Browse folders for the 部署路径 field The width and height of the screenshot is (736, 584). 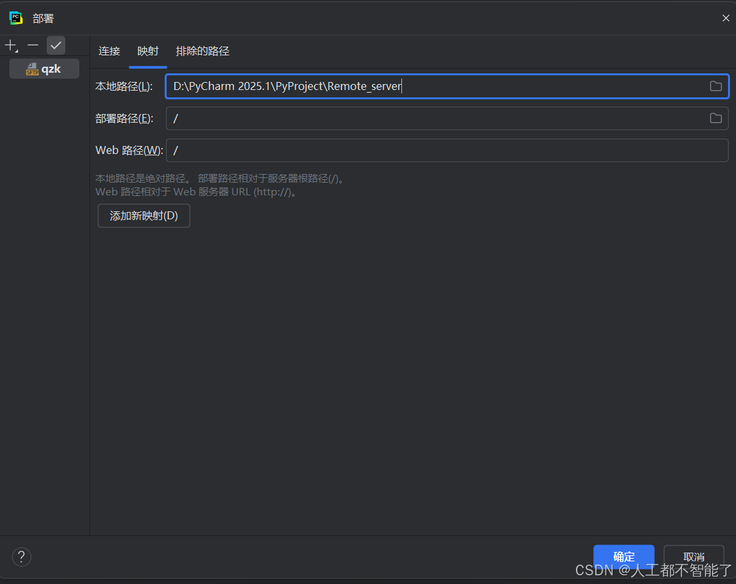[715, 118]
